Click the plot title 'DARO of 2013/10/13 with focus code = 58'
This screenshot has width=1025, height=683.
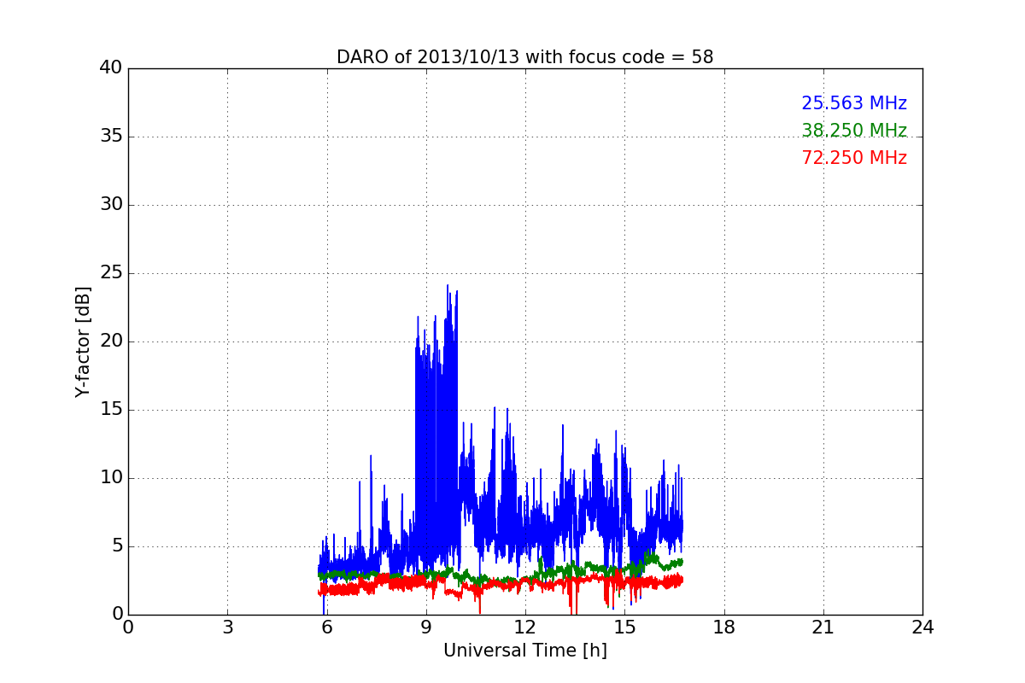pos(524,57)
